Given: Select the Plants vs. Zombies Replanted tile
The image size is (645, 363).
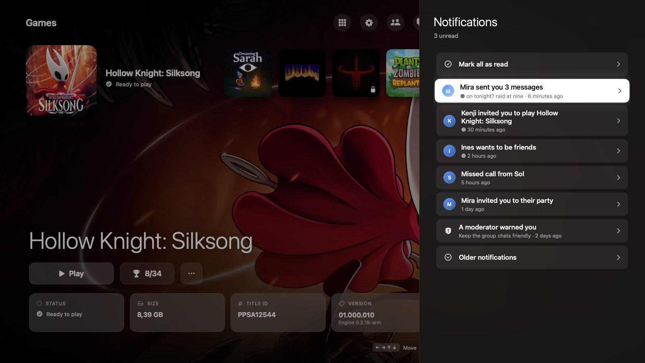Looking at the screenshot, I should click(x=403, y=73).
